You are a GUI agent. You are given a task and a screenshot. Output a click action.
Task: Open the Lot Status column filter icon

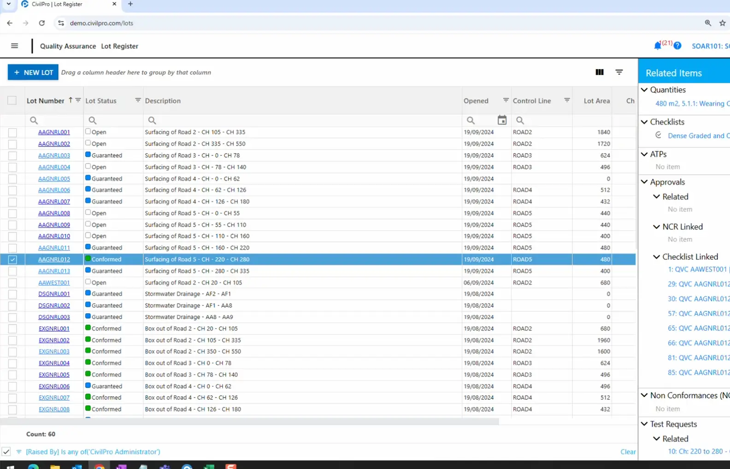pos(137,100)
